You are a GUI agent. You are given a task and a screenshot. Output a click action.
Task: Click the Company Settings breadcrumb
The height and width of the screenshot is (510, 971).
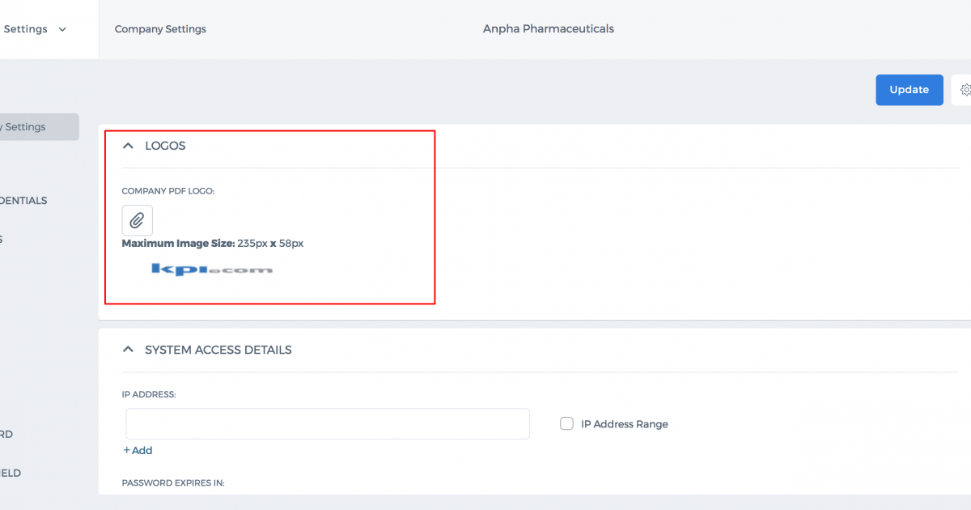pyautogui.click(x=160, y=29)
